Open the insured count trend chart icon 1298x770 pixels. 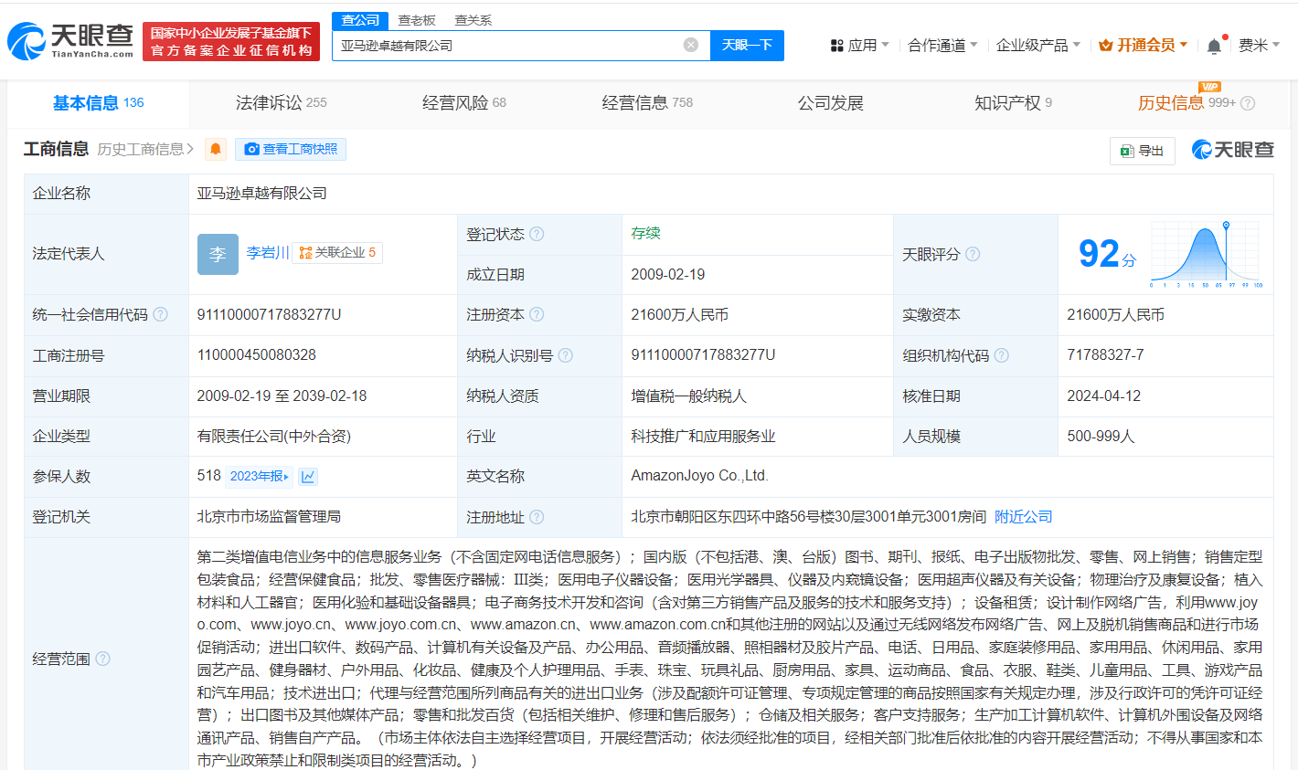coord(308,476)
